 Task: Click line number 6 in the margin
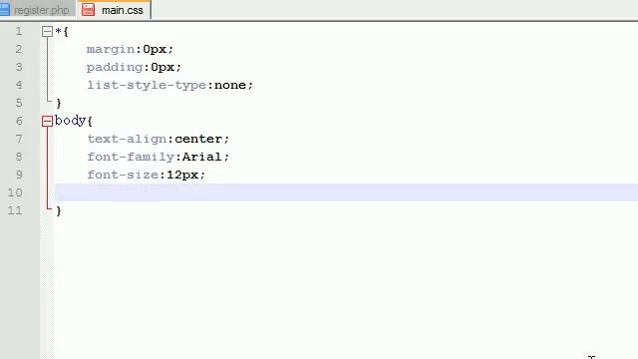(19, 121)
